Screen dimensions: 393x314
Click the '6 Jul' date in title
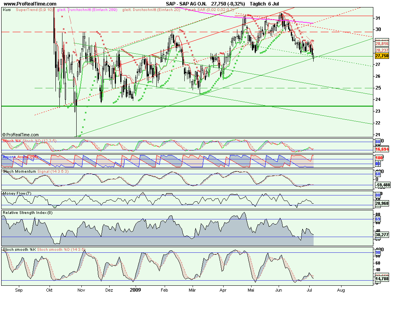pos(274,4)
